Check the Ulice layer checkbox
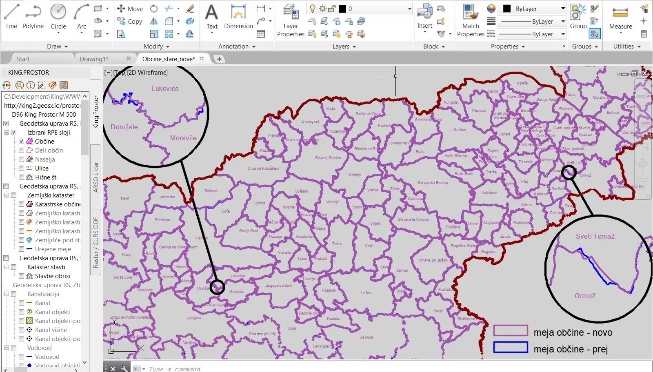This screenshot has height=372, width=653. (22, 168)
